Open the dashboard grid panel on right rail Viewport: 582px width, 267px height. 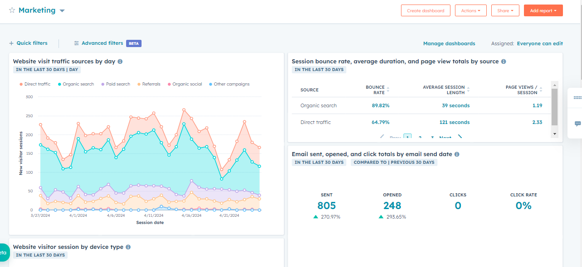(x=577, y=97)
